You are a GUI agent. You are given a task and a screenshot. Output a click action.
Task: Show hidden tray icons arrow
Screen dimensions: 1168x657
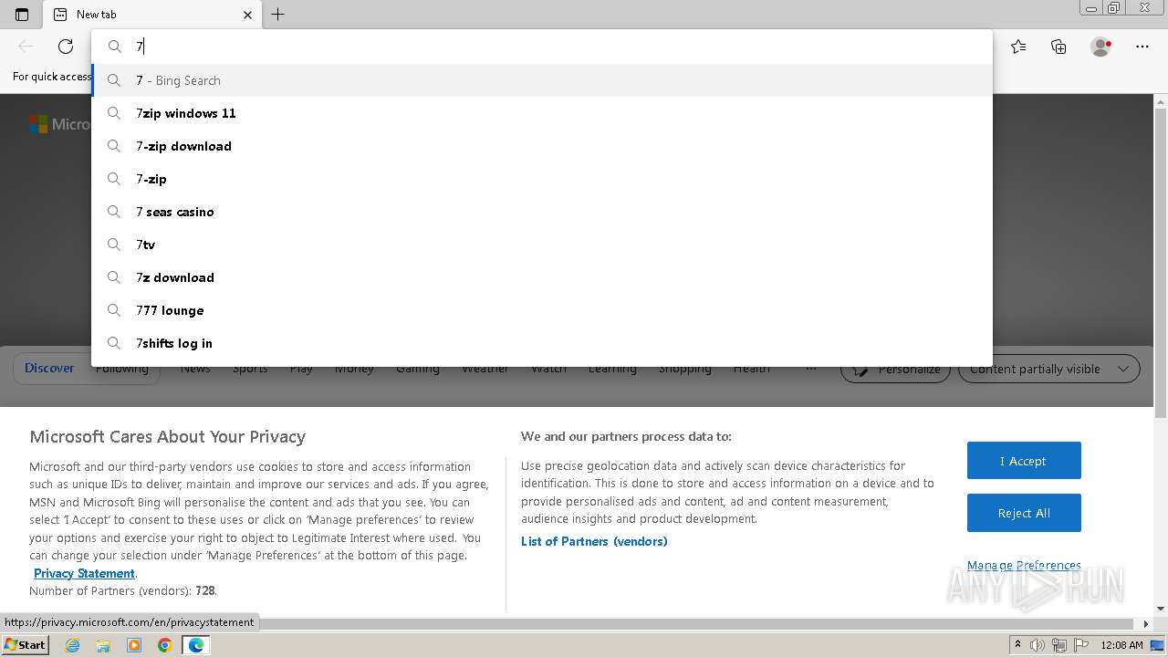(x=1018, y=645)
